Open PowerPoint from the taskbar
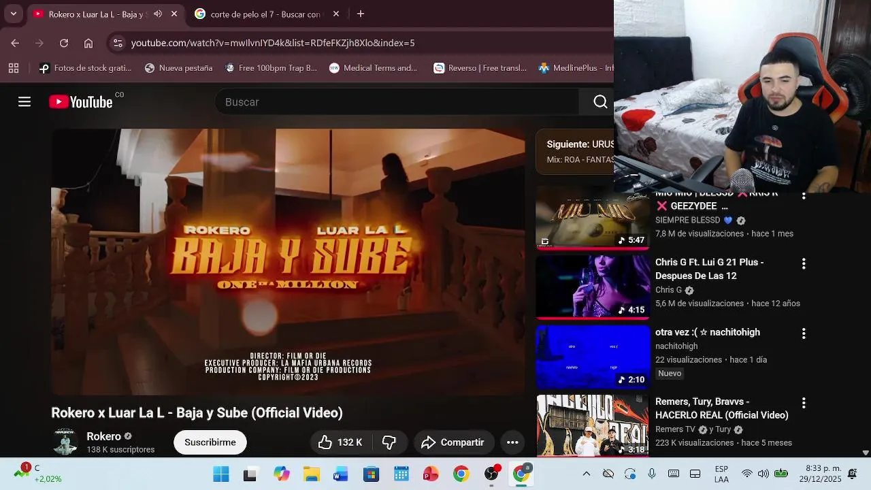The height and width of the screenshot is (490, 871). tap(431, 474)
